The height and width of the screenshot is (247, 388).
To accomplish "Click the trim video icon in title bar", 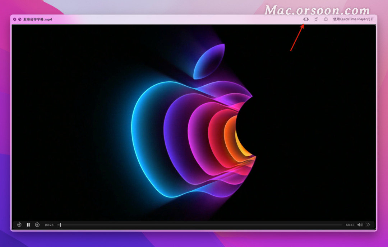I will [x=306, y=19].
